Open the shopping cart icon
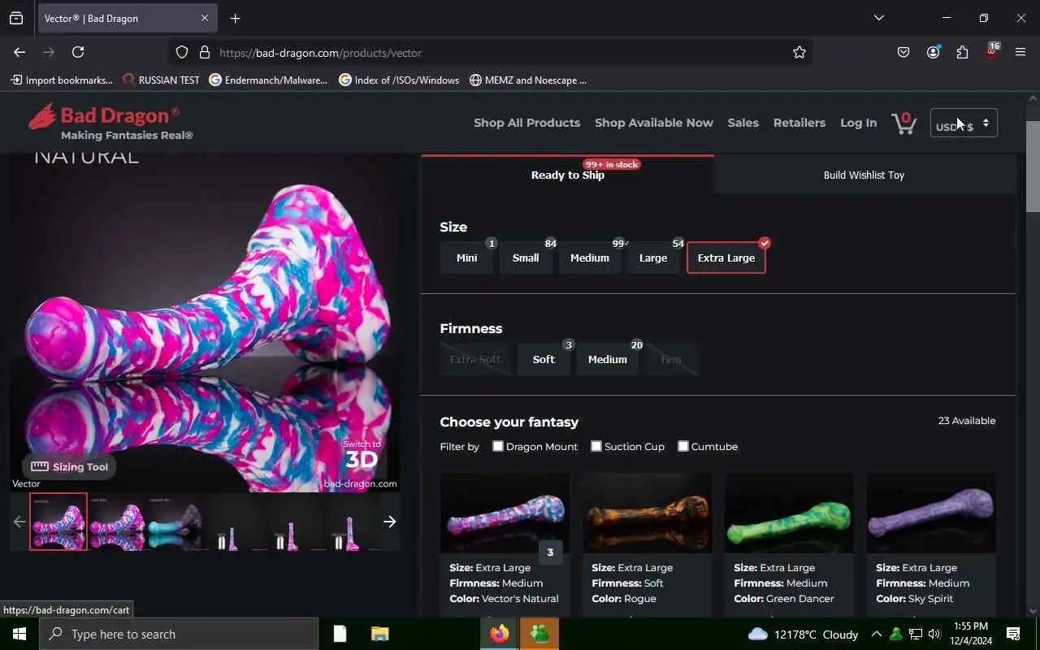This screenshot has height=650, width=1040. (903, 123)
